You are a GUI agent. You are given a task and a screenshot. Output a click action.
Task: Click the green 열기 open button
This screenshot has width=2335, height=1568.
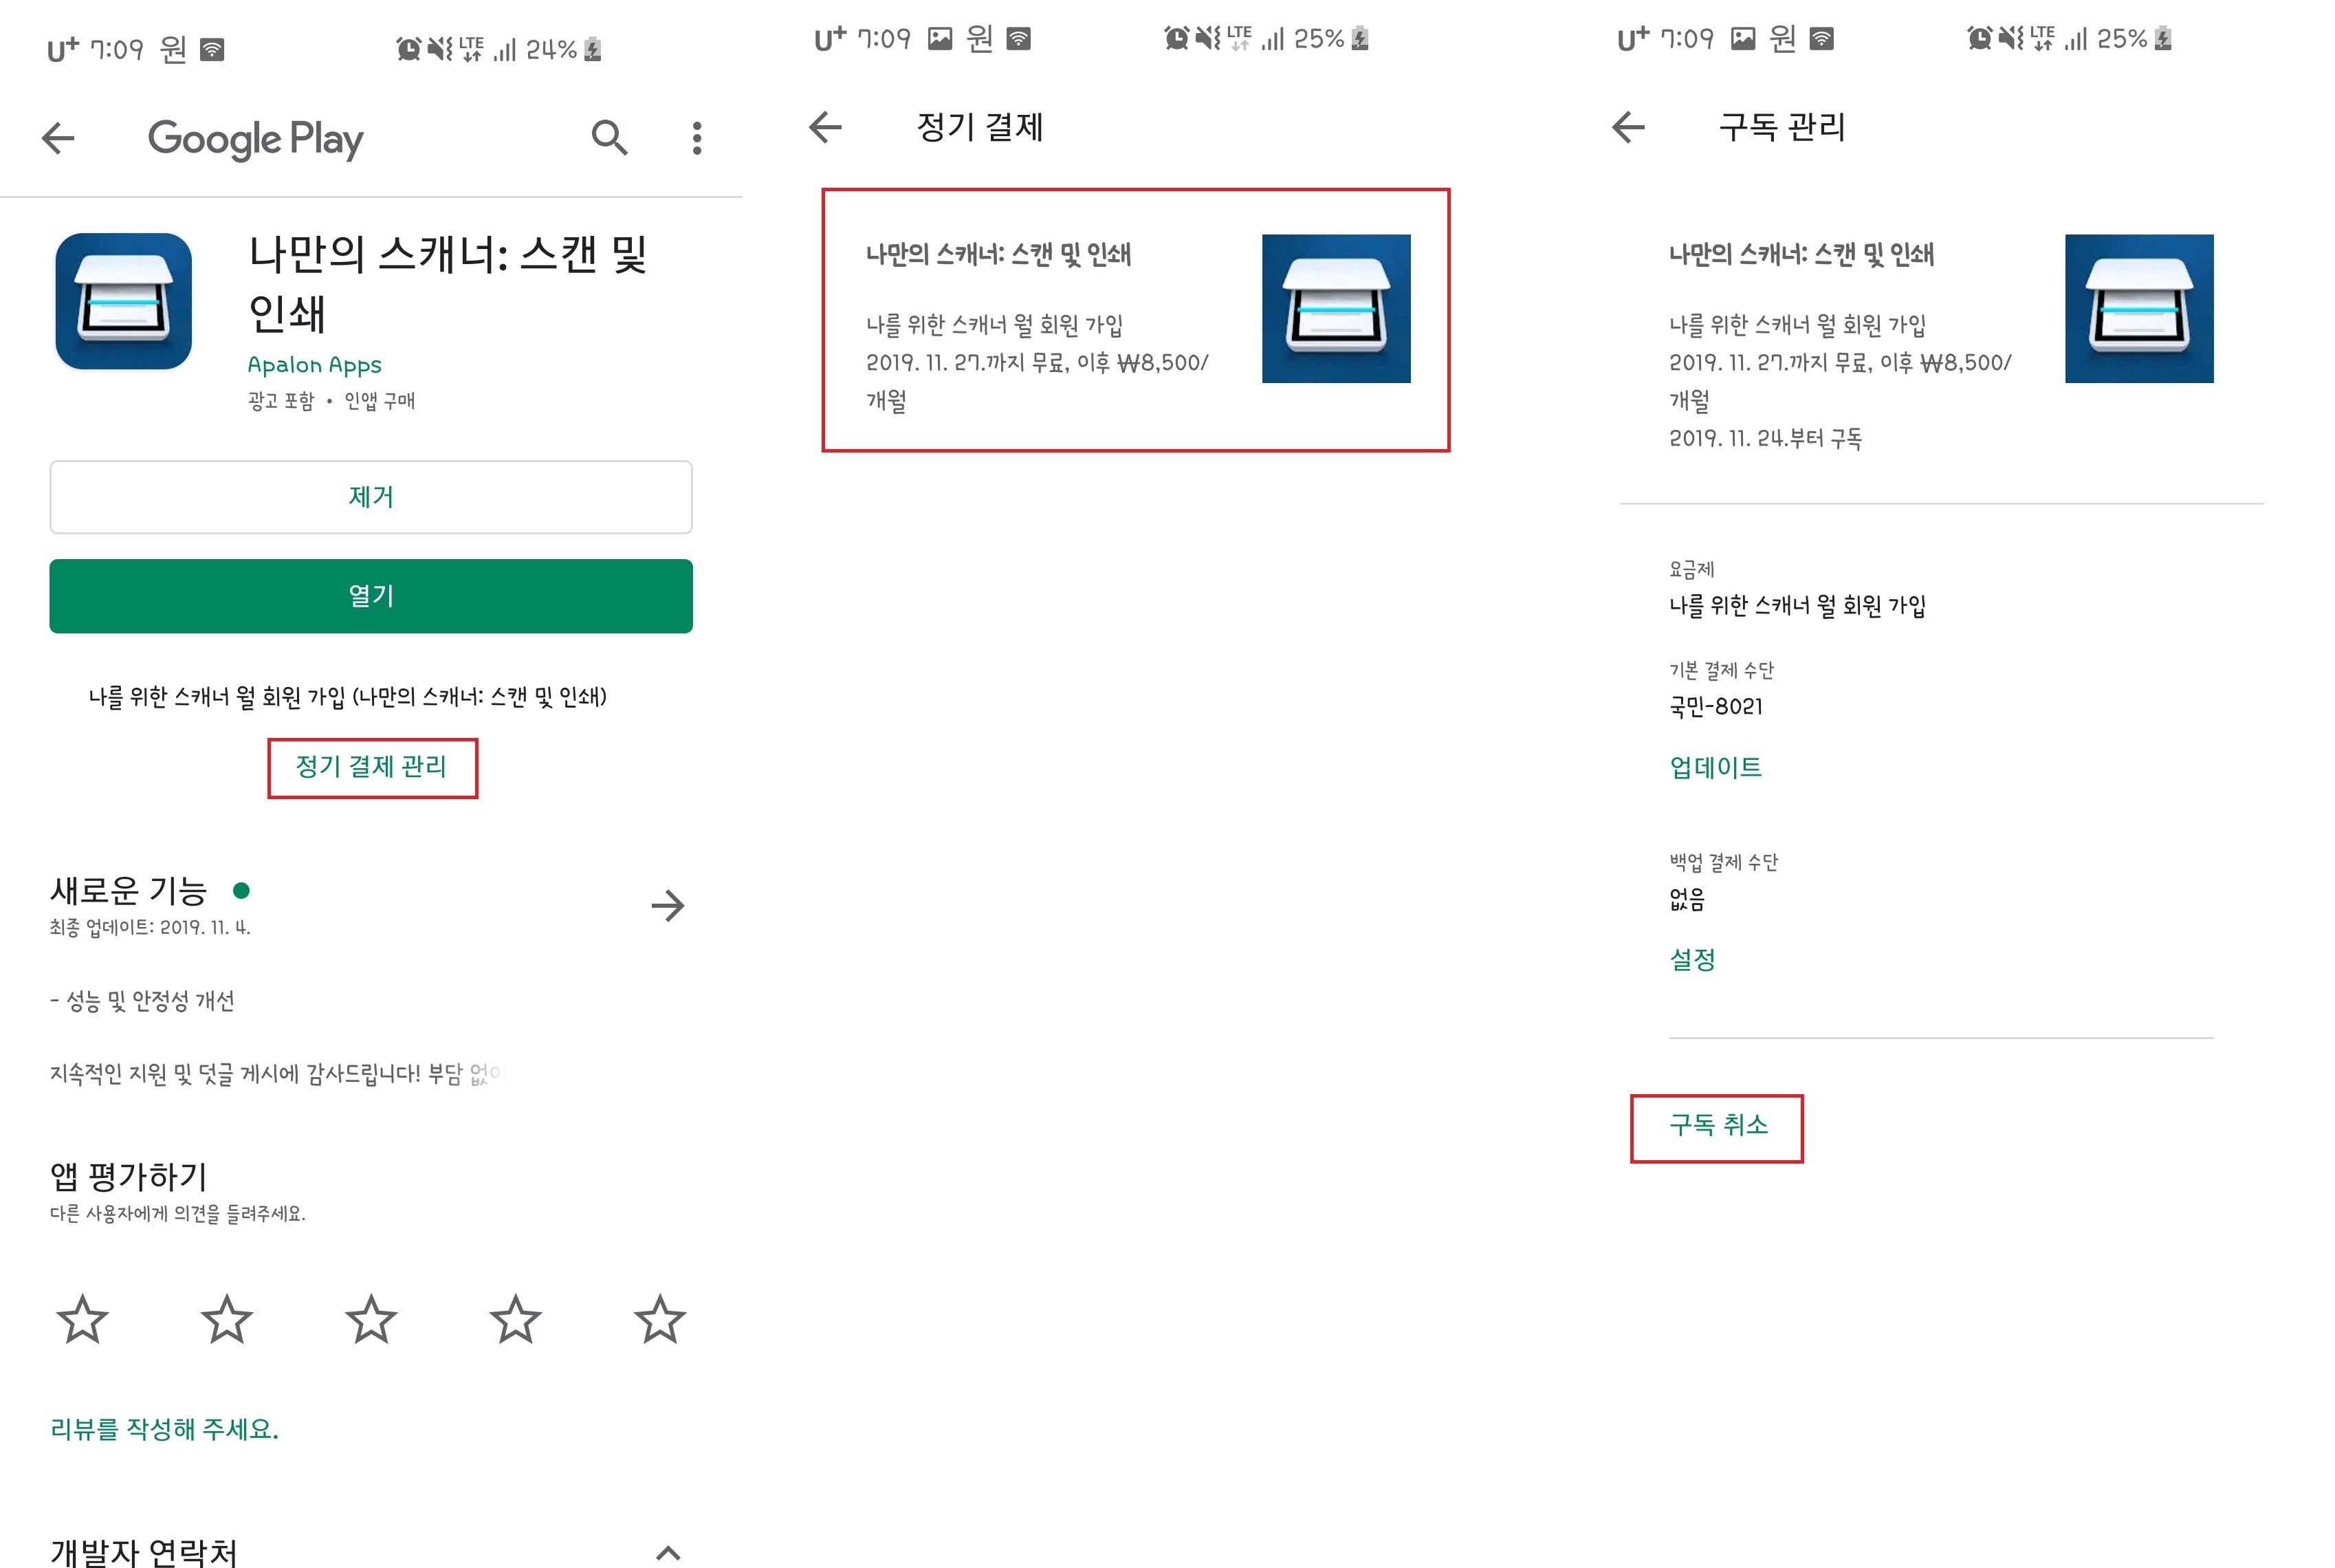(x=371, y=596)
